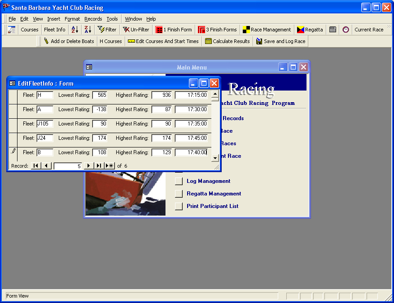Click the design view icon in toolbar
The width and height of the screenshot is (394, 303).
point(12,30)
